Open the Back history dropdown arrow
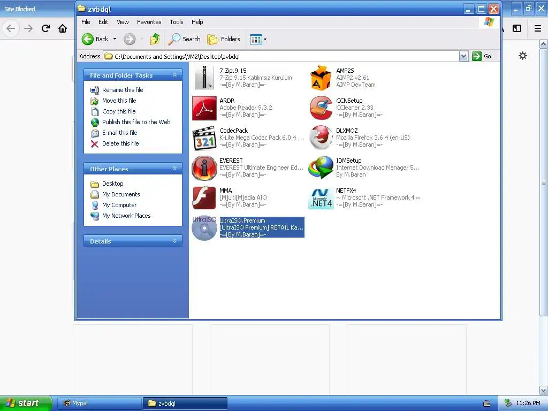This screenshot has height=411, width=548. tap(115, 39)
